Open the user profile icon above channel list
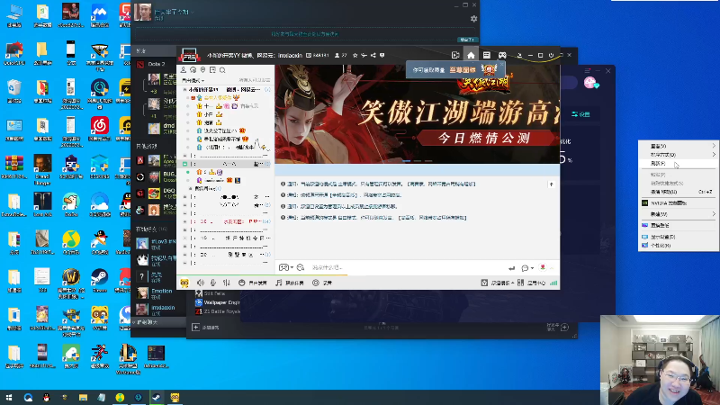 (184, 70)
